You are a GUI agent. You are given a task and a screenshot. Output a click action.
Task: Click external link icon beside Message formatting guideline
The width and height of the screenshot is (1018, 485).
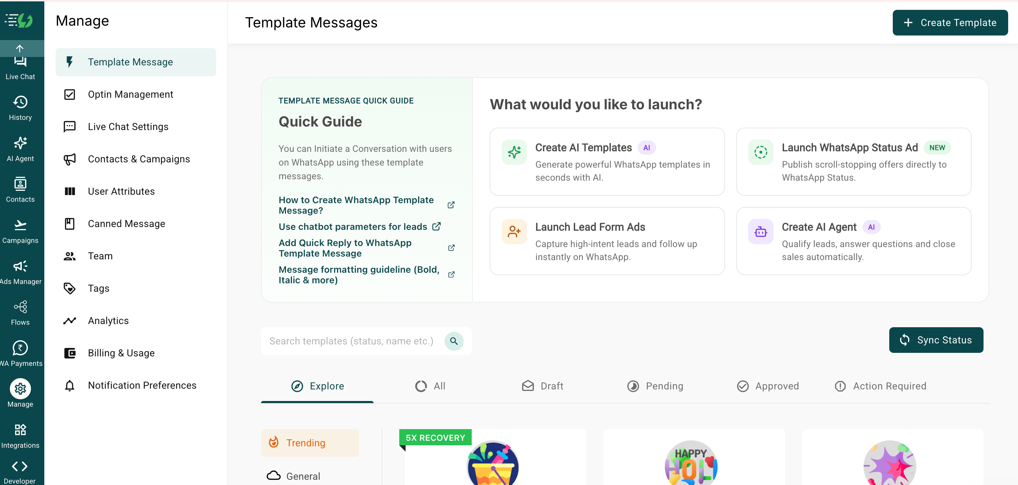click(x=451, y=274)
